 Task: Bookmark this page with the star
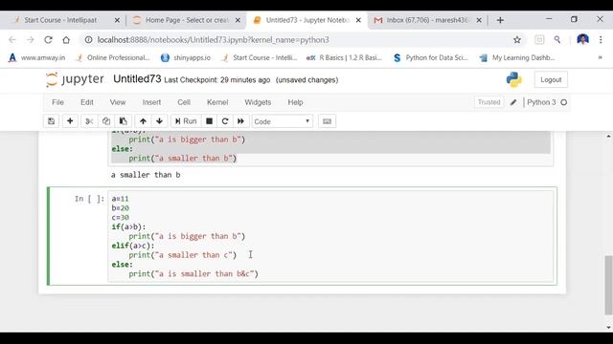[517, 40]
